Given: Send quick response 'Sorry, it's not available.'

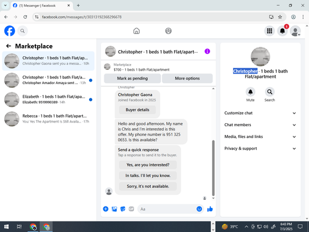Looking at the screenshot, I should (148, 186).
